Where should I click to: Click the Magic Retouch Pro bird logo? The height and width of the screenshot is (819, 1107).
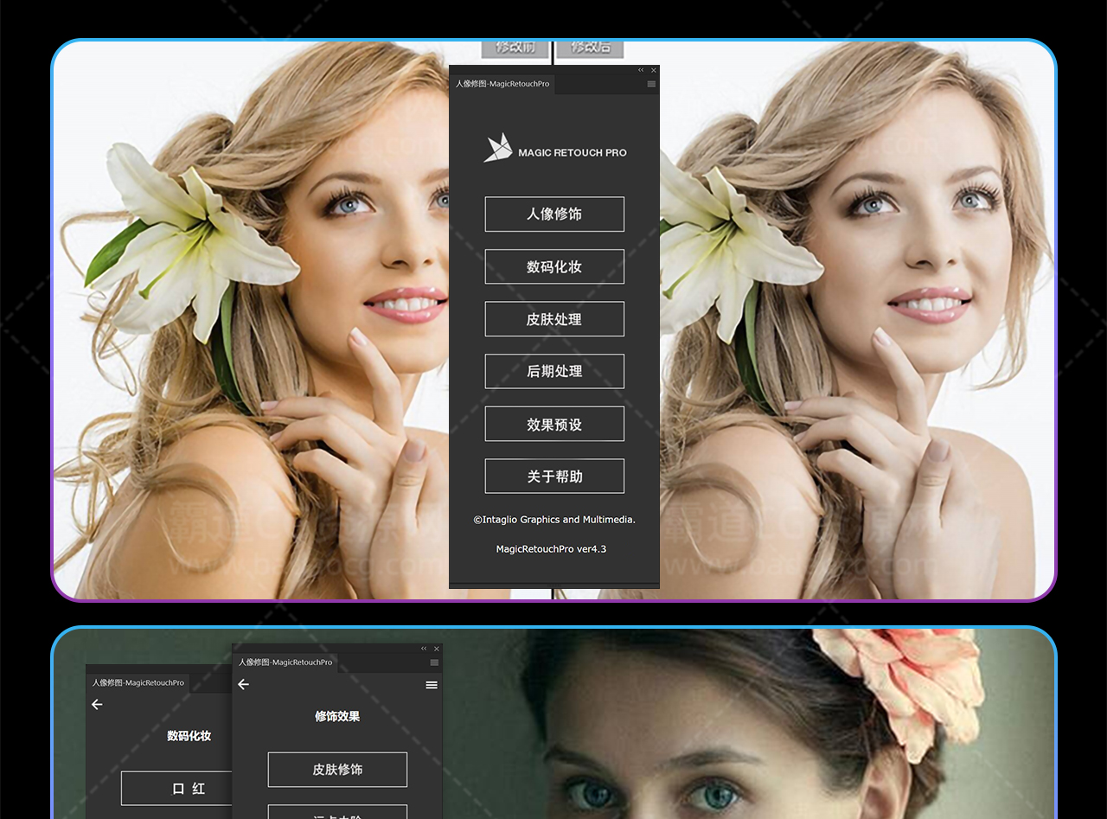498,148
